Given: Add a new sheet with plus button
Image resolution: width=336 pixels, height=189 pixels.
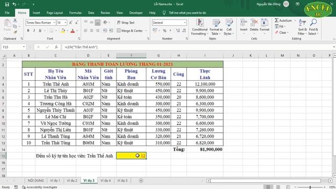Looking at the screenshot, I should pyautogui.click(x=141, y=181).
